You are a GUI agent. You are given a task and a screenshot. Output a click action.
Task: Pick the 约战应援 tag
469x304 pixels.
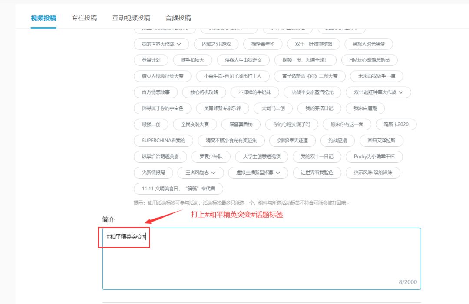[338, 141]
